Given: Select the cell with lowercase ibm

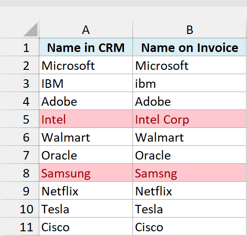Looking at the screenshot, I should (189, 83).
